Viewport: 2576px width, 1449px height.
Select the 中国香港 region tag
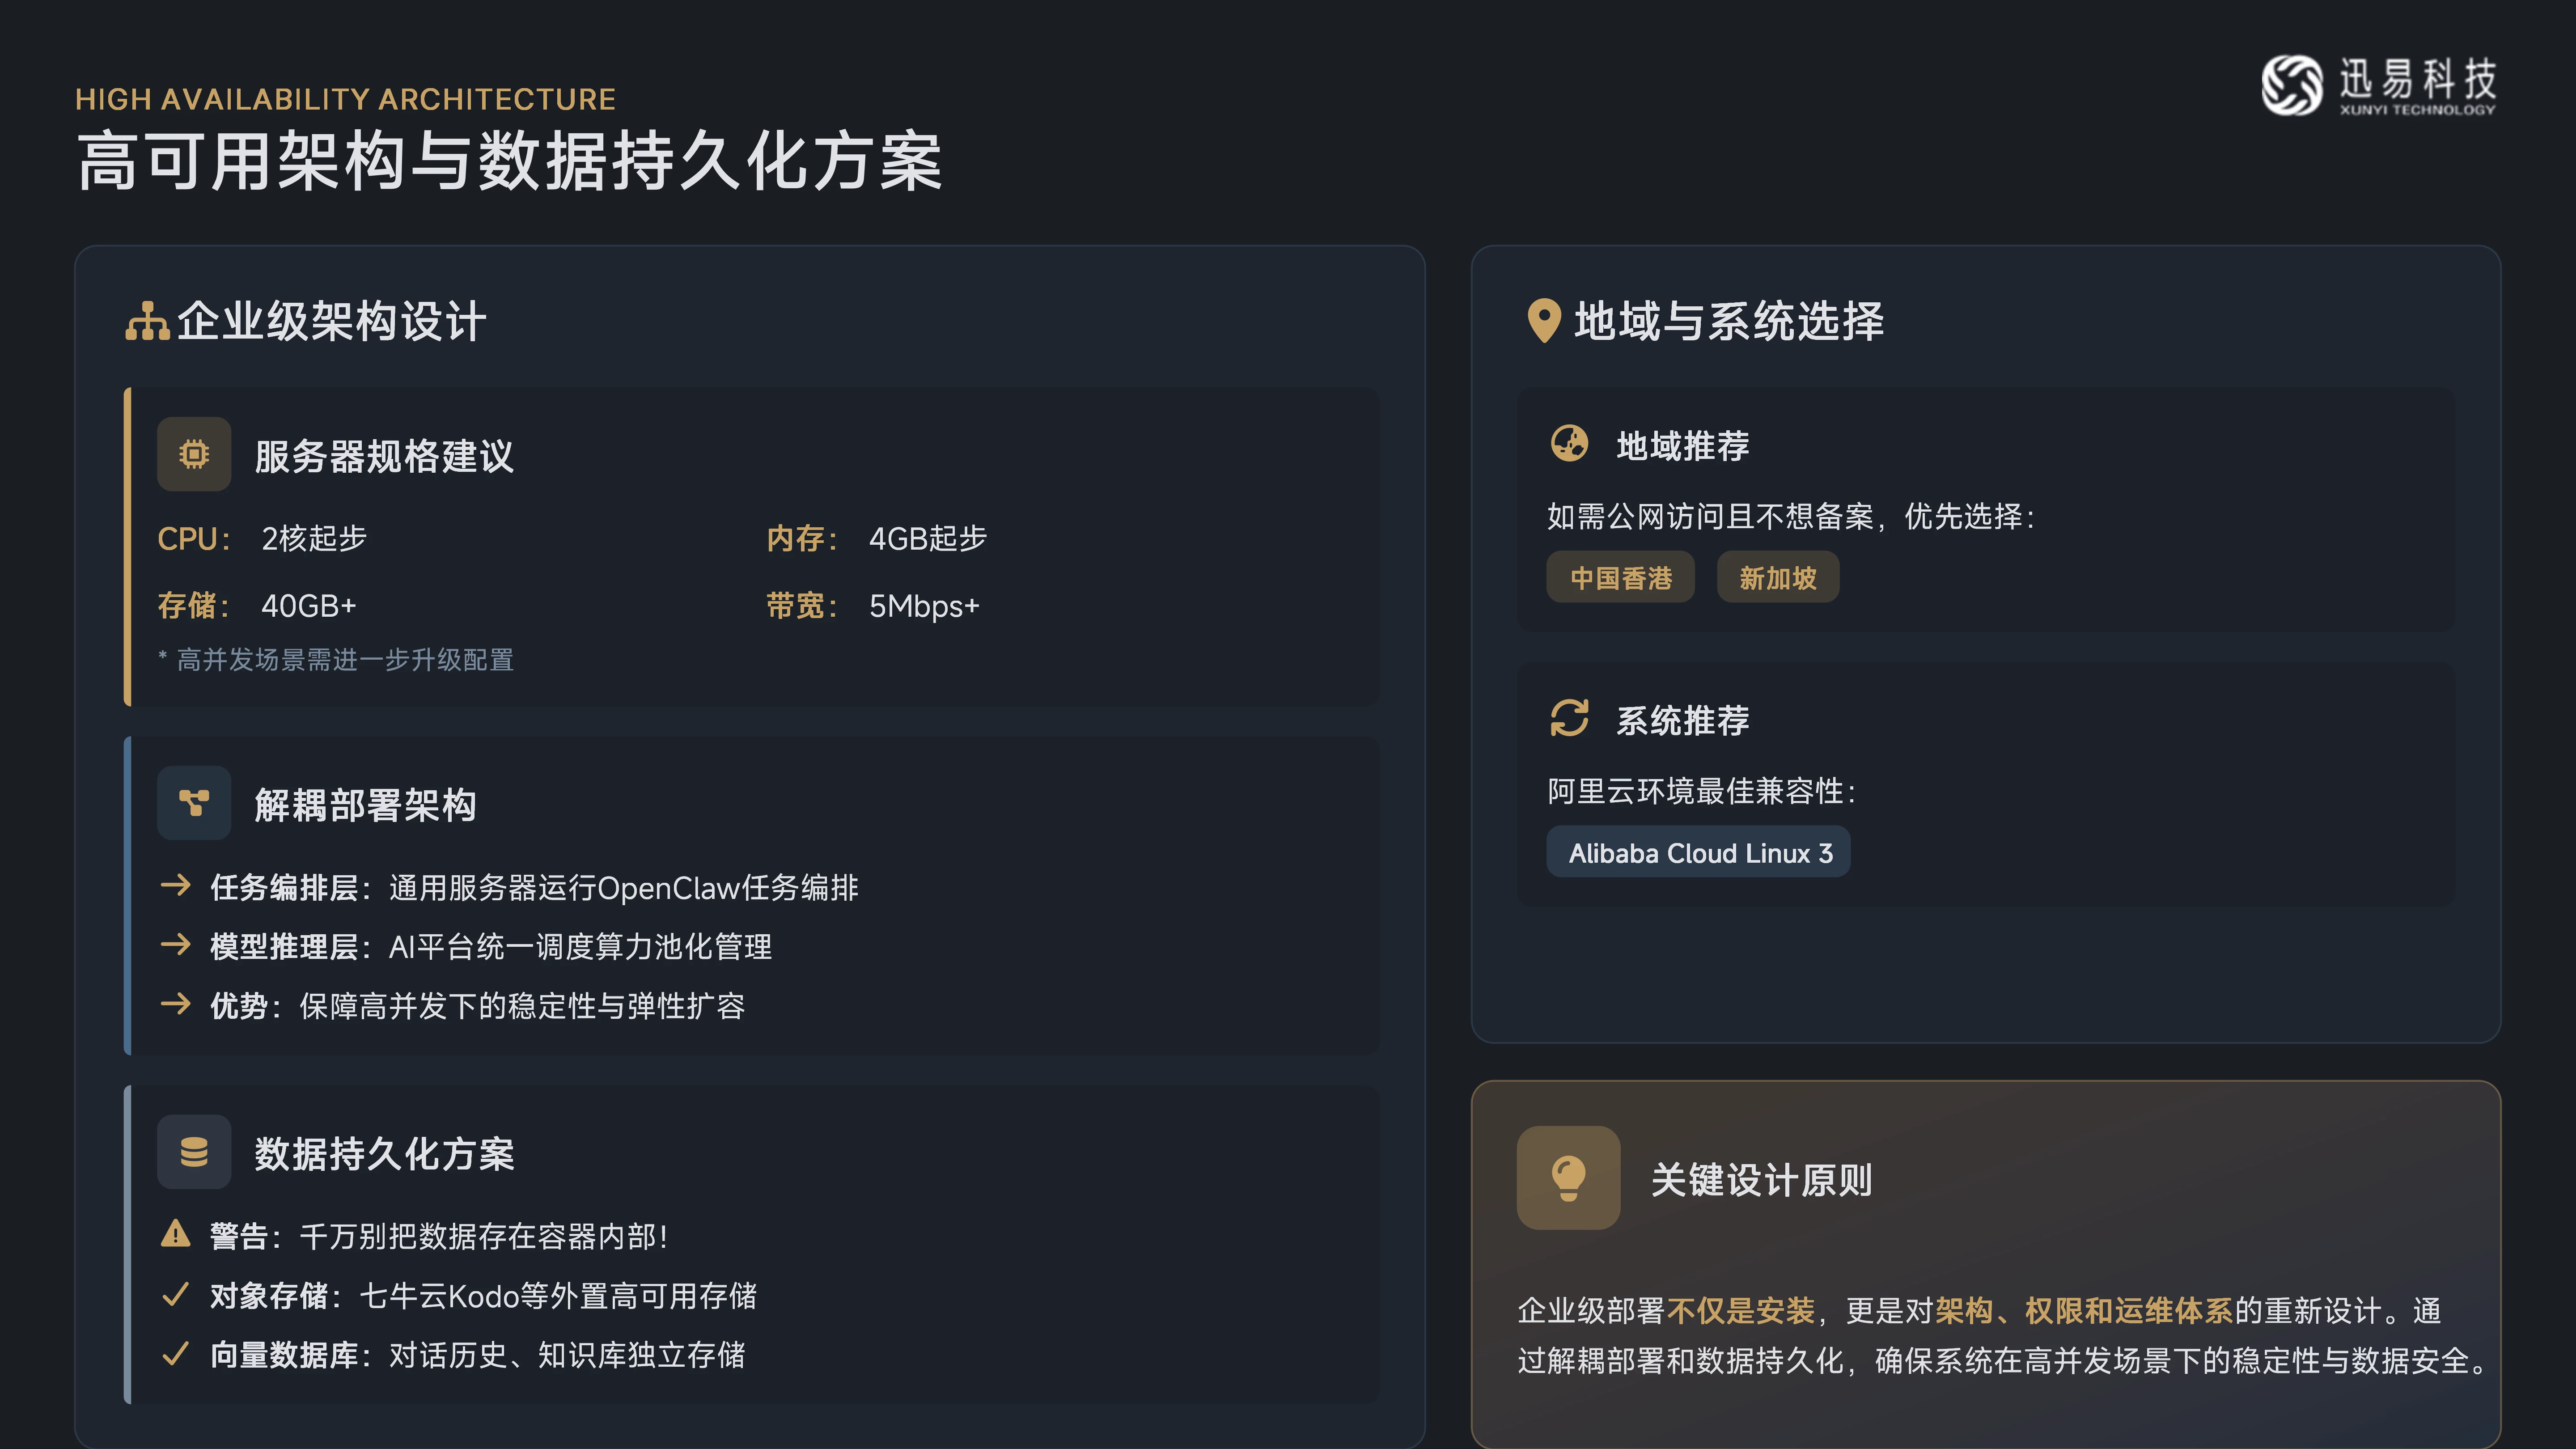point(1620,578)
